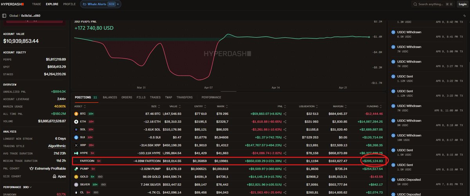
Task: Open Whale Alerts NEW button
Action: point(101,4)
